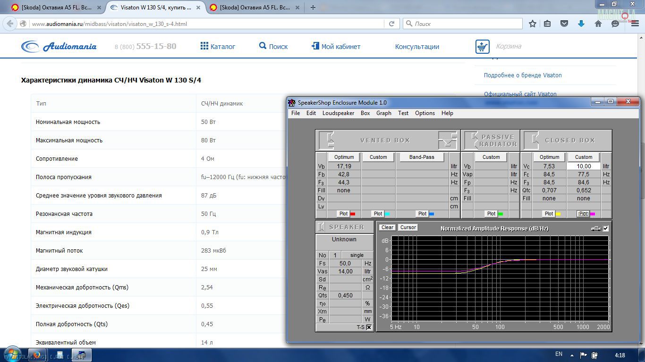The image size is (645, 362).
Task: Click the browser address bar
Action: coord(207,24)
